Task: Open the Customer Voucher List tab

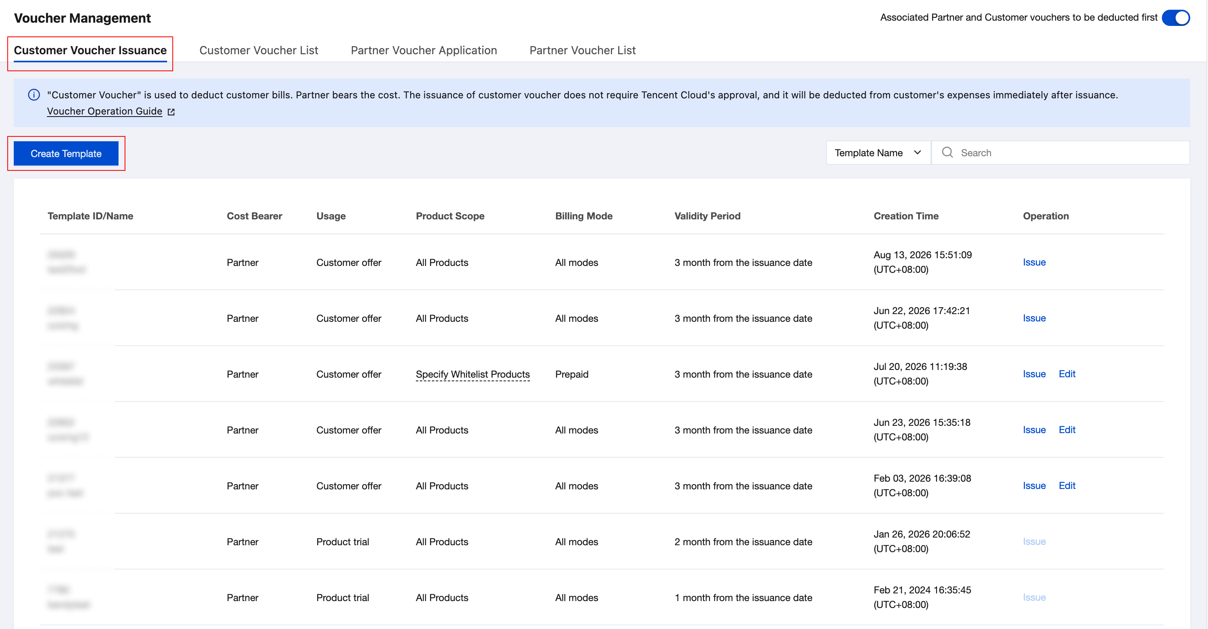Action: click(x=259, y=50)
